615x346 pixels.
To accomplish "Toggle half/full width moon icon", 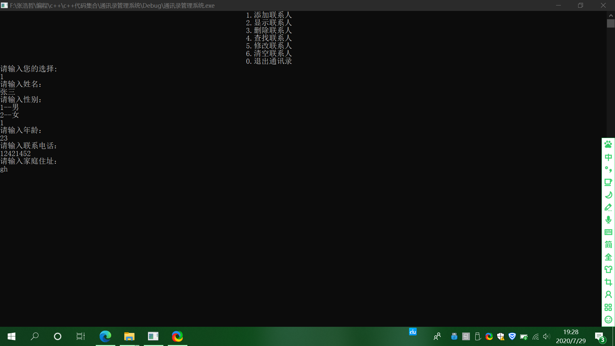I will point(608,195).
